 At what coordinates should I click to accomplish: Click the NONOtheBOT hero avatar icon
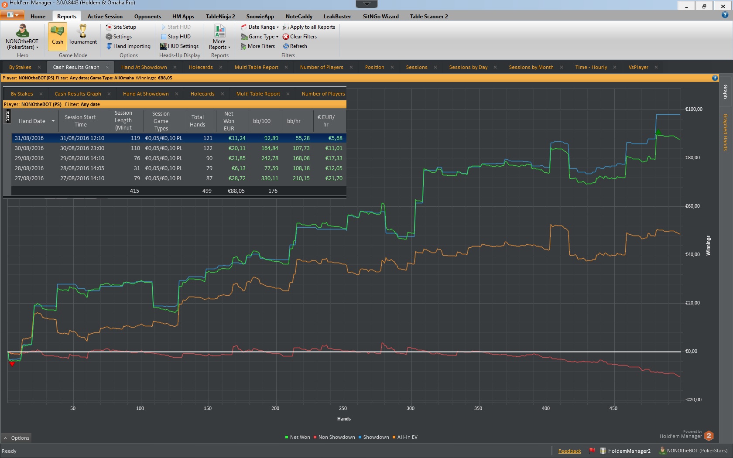(x=22, y=31)
